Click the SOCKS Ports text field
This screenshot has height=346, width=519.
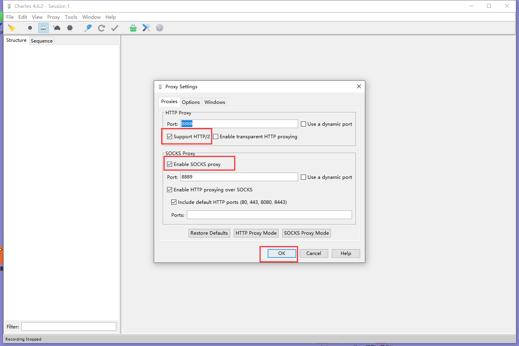pos(269,215)
